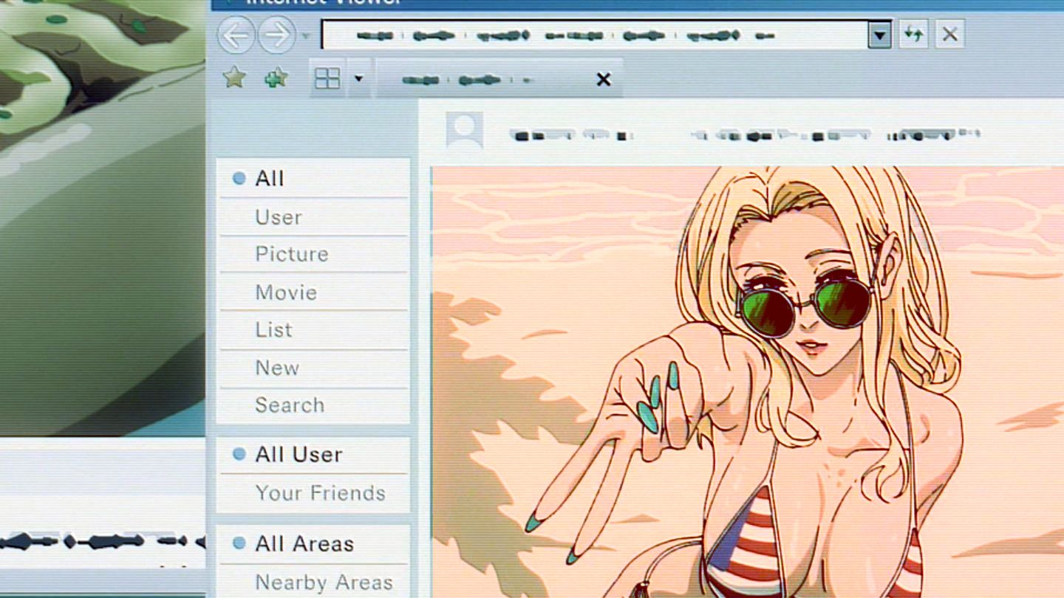Image resolution: width=1064 pixels, height=598 pixels.
Task: Click the stop X button in toolbar
Action: (950, 35)
